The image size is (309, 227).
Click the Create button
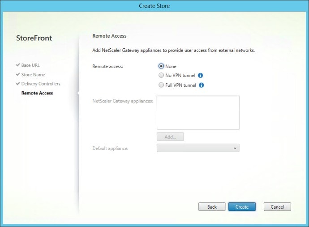242,207
